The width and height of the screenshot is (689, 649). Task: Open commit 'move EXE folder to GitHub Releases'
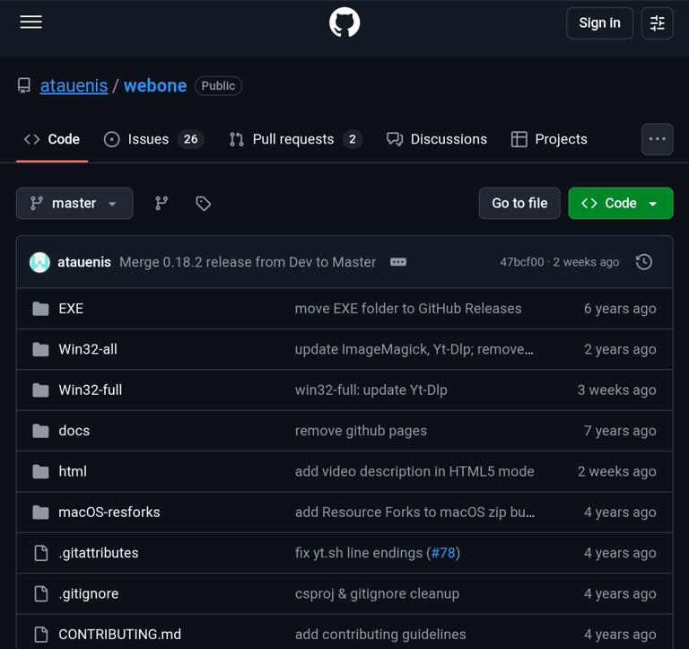[x=408, y=309]
